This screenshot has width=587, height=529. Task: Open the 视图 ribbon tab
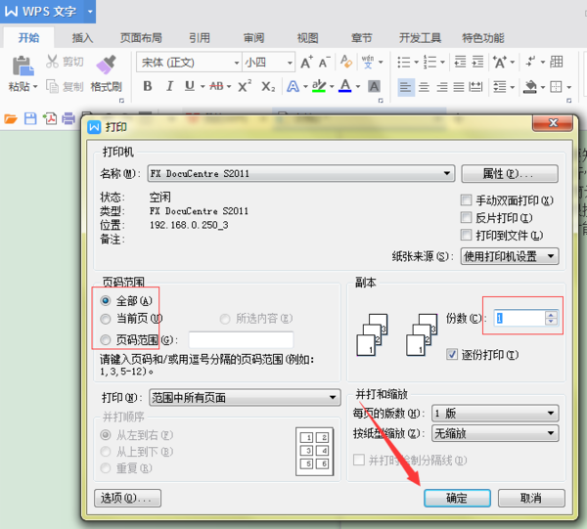[x=308, y=38]
